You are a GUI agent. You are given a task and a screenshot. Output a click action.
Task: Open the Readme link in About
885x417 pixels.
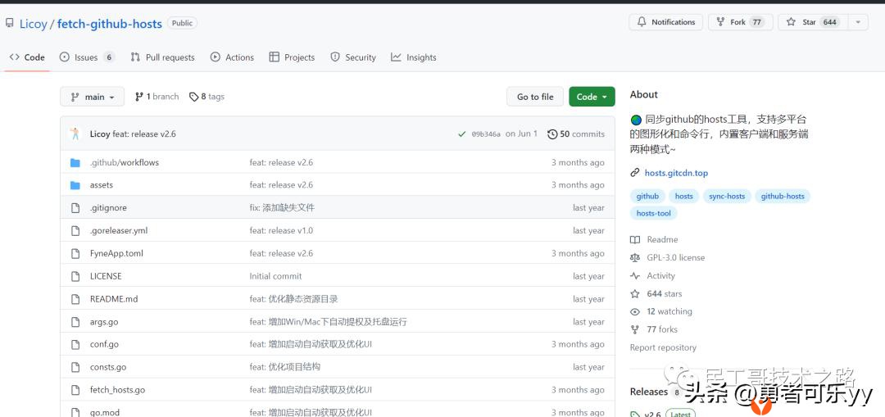coord(654,240)
